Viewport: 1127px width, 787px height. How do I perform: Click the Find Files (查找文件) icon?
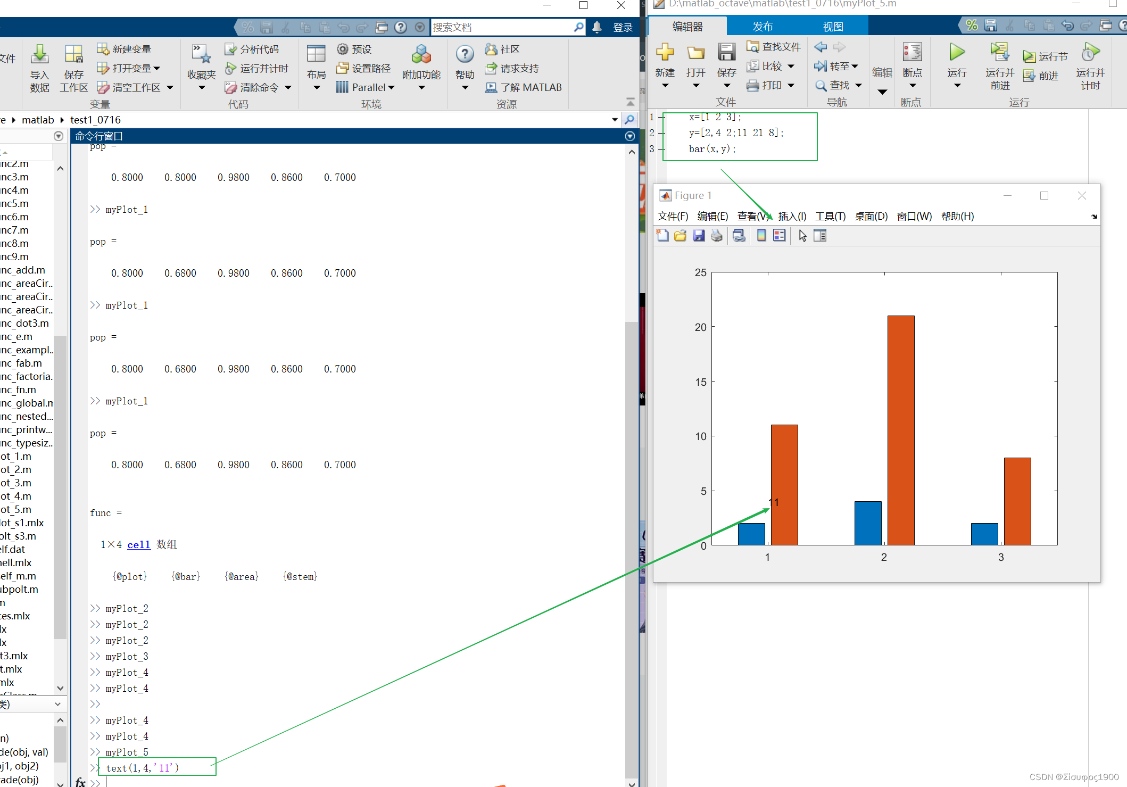(752, 47)
